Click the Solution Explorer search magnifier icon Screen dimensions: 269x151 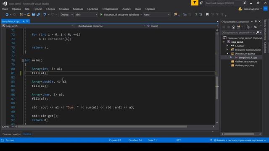[x=258, y=33]
